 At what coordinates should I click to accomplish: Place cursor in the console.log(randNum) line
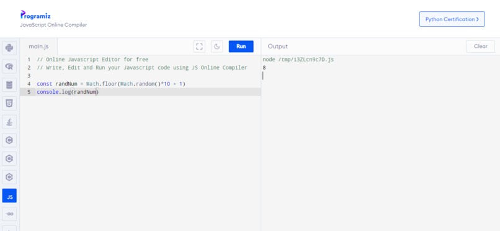pos(68,92)
